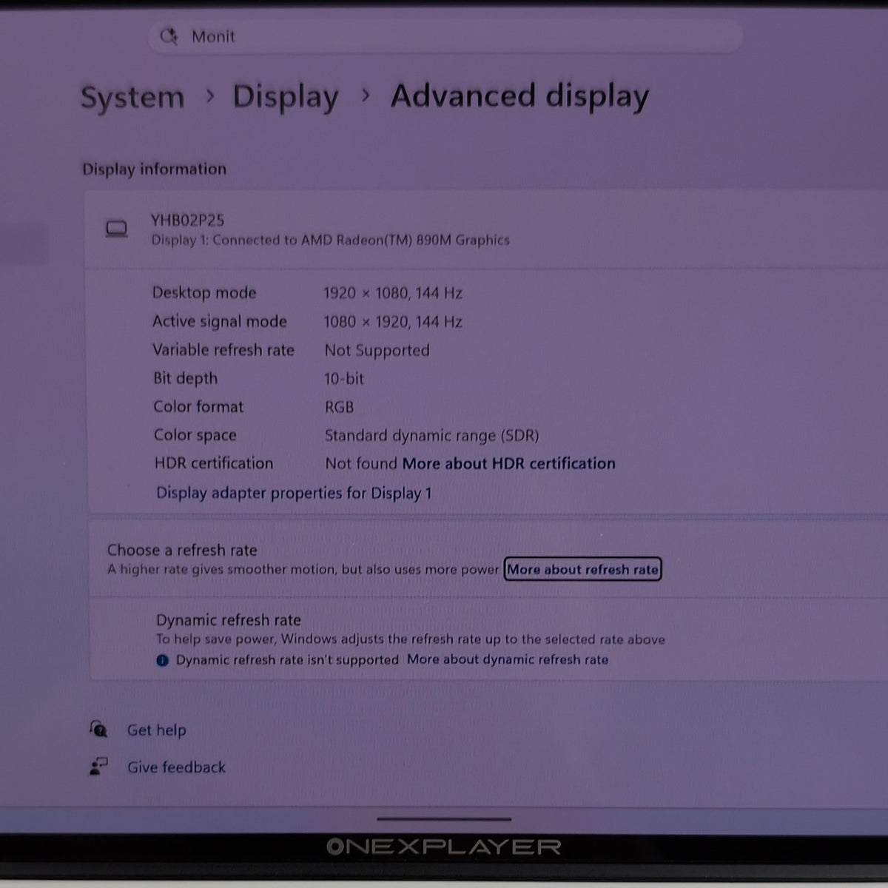Click the Get help icon
The height and width of the screenshot is (888, 888).
[98, 729]
